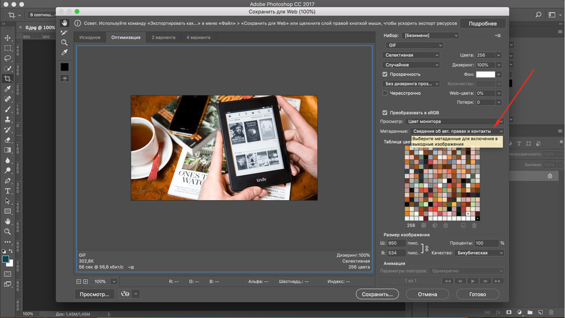565x318 pixels.
Task: Switch to the 2 варианта tab
Action: [x=163, y=37]
